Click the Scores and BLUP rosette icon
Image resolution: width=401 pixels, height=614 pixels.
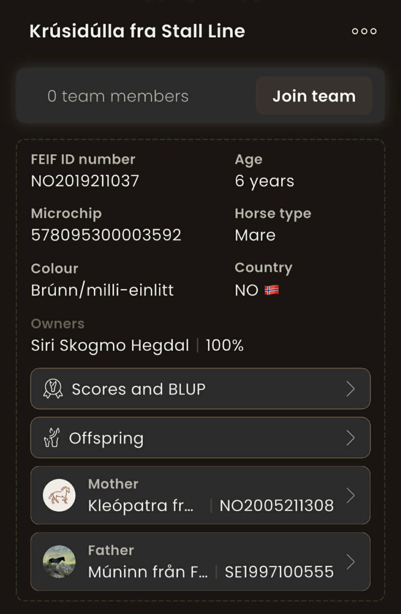tap(53, 389)
